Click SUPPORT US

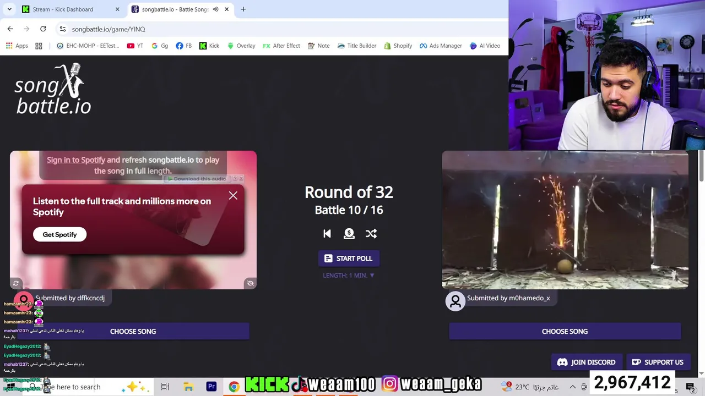(658, 362)
